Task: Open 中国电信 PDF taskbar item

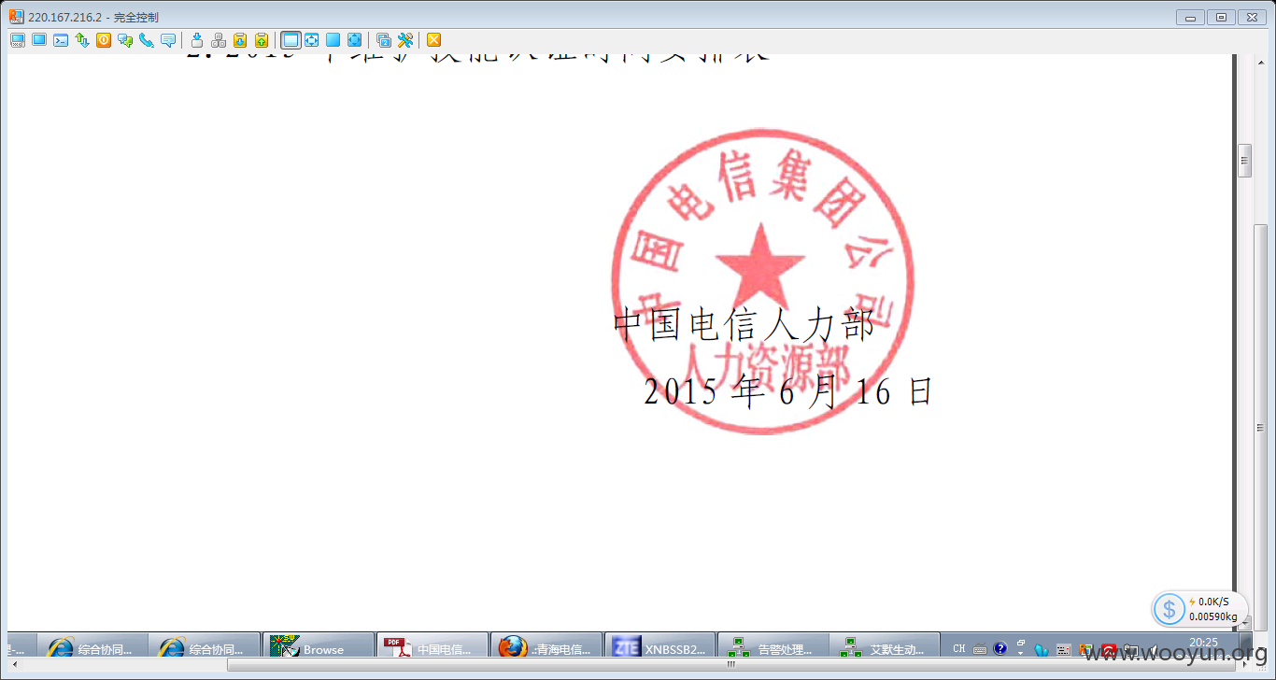Action: pyautogui.click(x=432, y=647)
